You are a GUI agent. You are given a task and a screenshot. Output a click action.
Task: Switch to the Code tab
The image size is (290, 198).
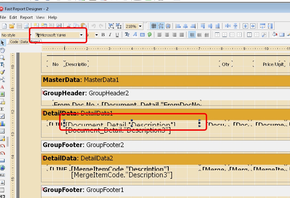pyautogui.click(x=14, y=42)
